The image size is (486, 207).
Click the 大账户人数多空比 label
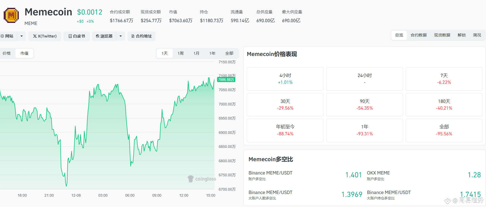pyautogui.click(x=262, y=198)
